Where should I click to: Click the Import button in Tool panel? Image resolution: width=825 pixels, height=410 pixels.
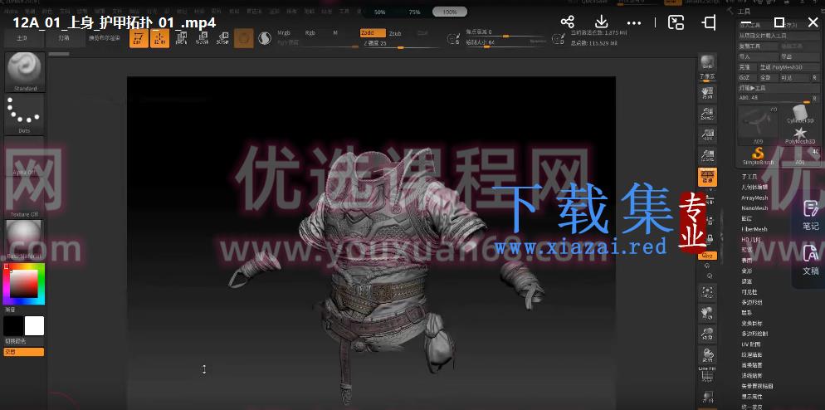[758, 56]
